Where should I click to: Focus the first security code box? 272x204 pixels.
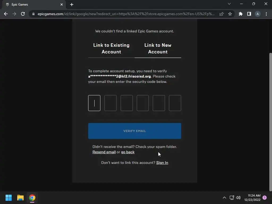click(94, 103)
